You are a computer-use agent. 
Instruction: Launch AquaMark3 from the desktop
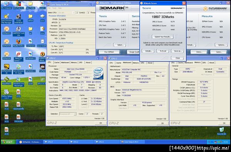(x=7, y=81)
